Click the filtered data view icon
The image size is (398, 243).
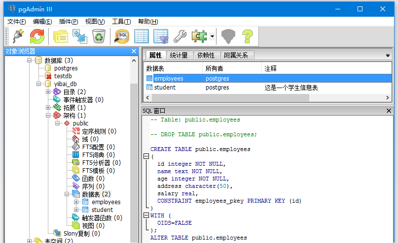pyautogui.click(x=161, y=36)
